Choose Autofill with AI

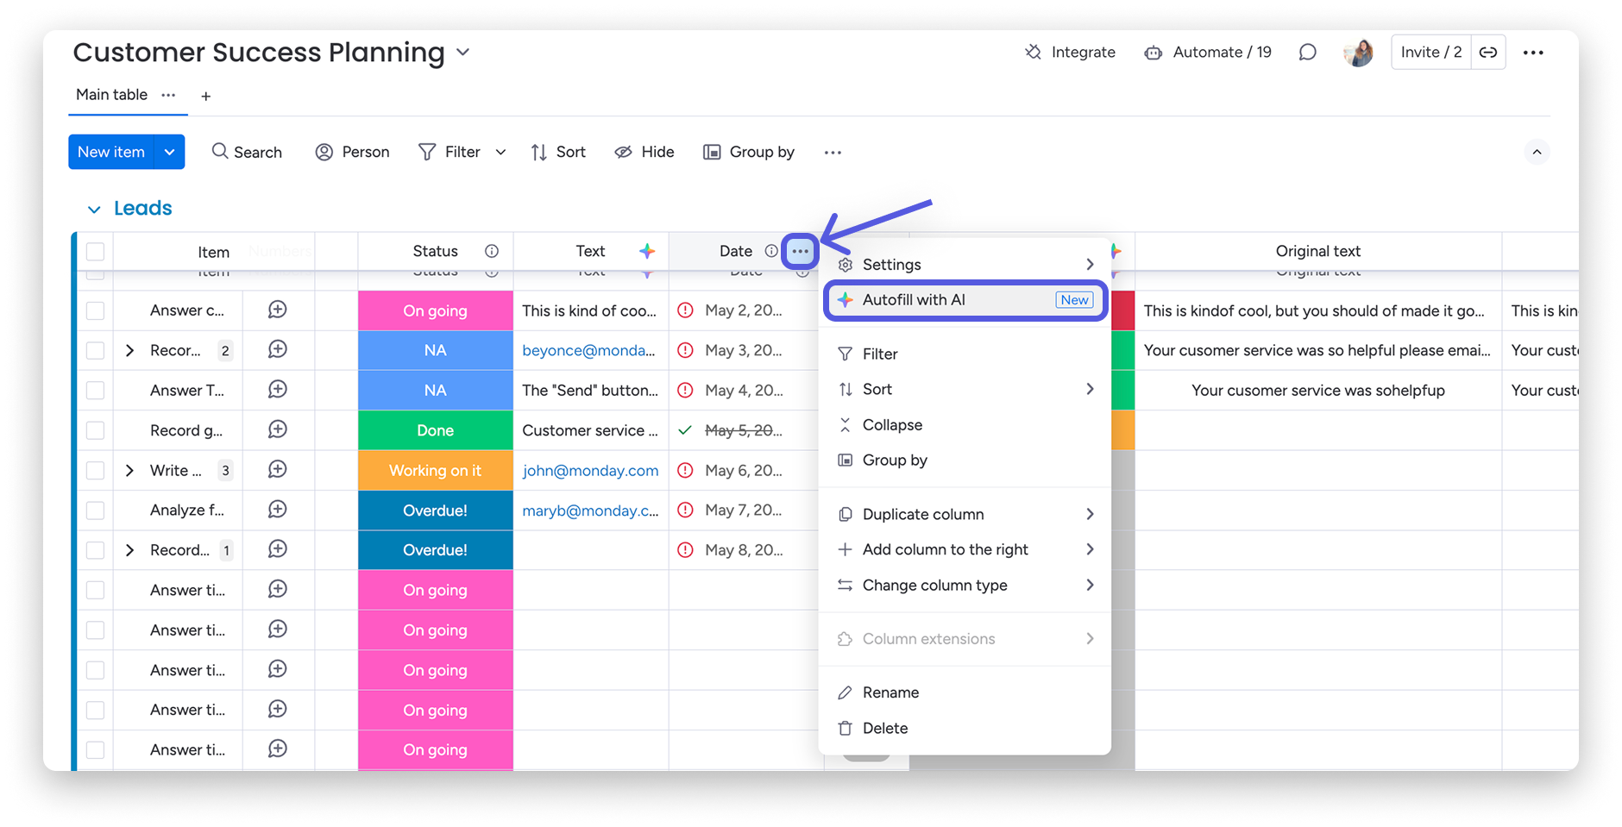click(x=965, y=300)
